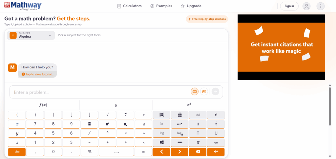
Task: Click the submit arrow button
Action: pyautogui.click(x=215, y=92)
